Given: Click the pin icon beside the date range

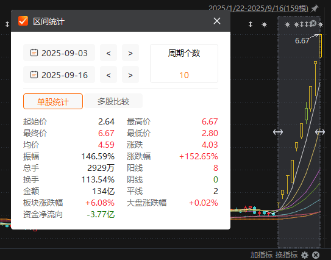Looking at the screenshot, I should [315, 9].
